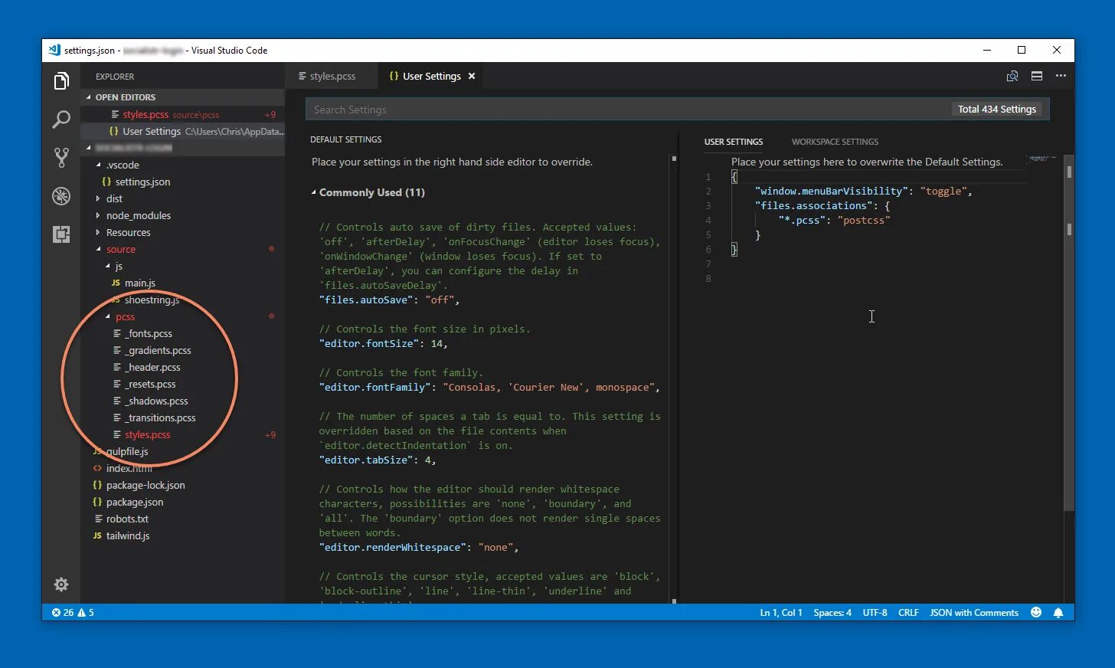Click the VS Code logo in title bar
The height and width of the screenshot is (668, 1115).
54,50
